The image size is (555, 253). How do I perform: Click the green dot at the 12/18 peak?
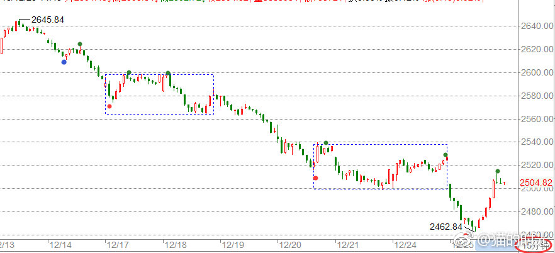[168, 73]
